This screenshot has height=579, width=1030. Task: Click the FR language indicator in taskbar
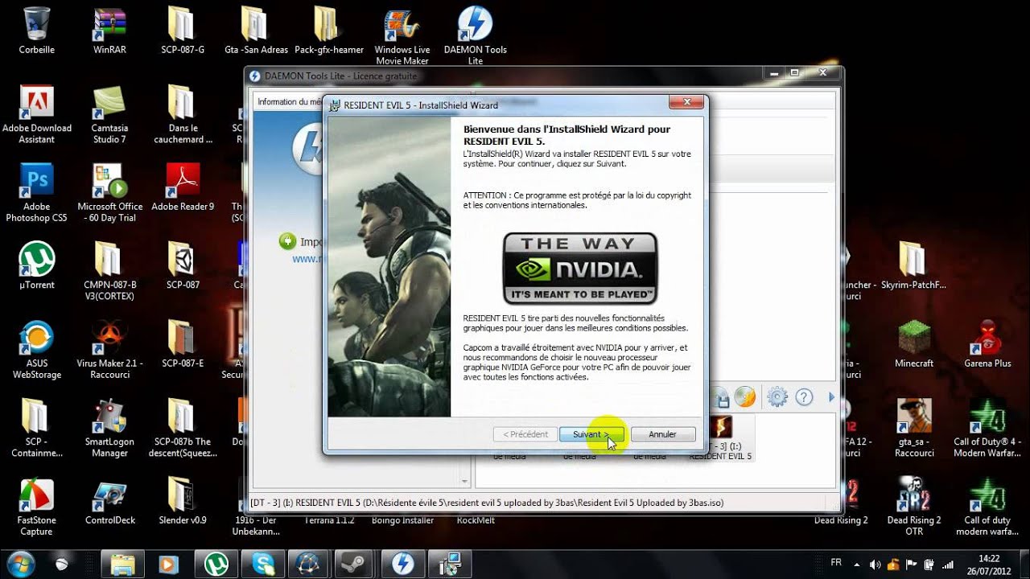pyautogui.click(x=835, y=564)
